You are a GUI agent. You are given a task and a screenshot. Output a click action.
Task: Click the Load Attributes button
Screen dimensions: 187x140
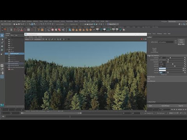tap(166, 106)
